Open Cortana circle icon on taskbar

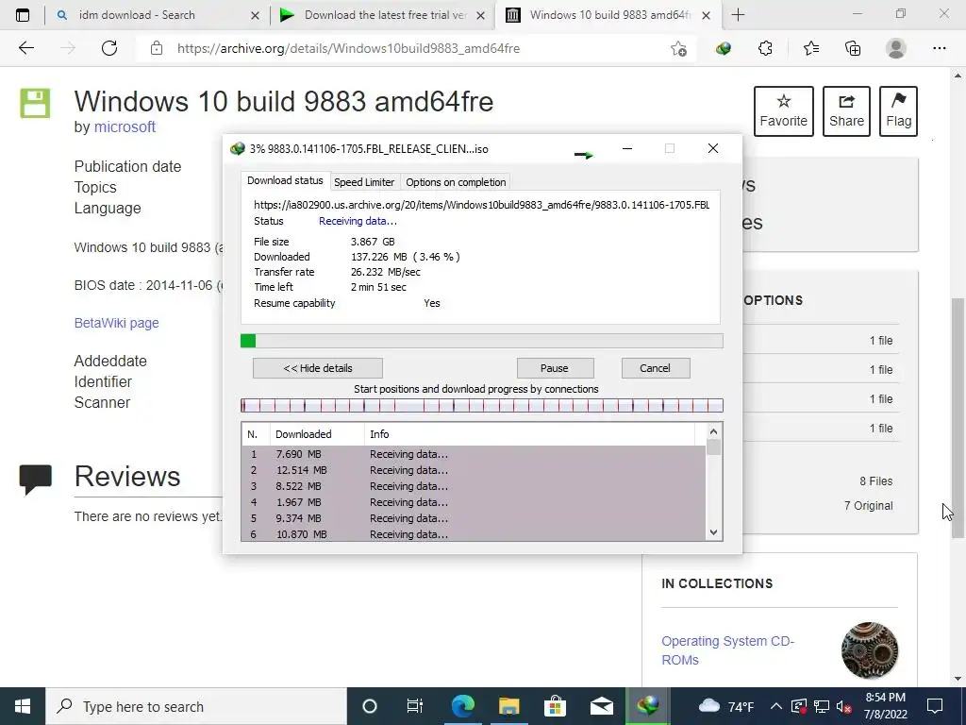[370, 706]
